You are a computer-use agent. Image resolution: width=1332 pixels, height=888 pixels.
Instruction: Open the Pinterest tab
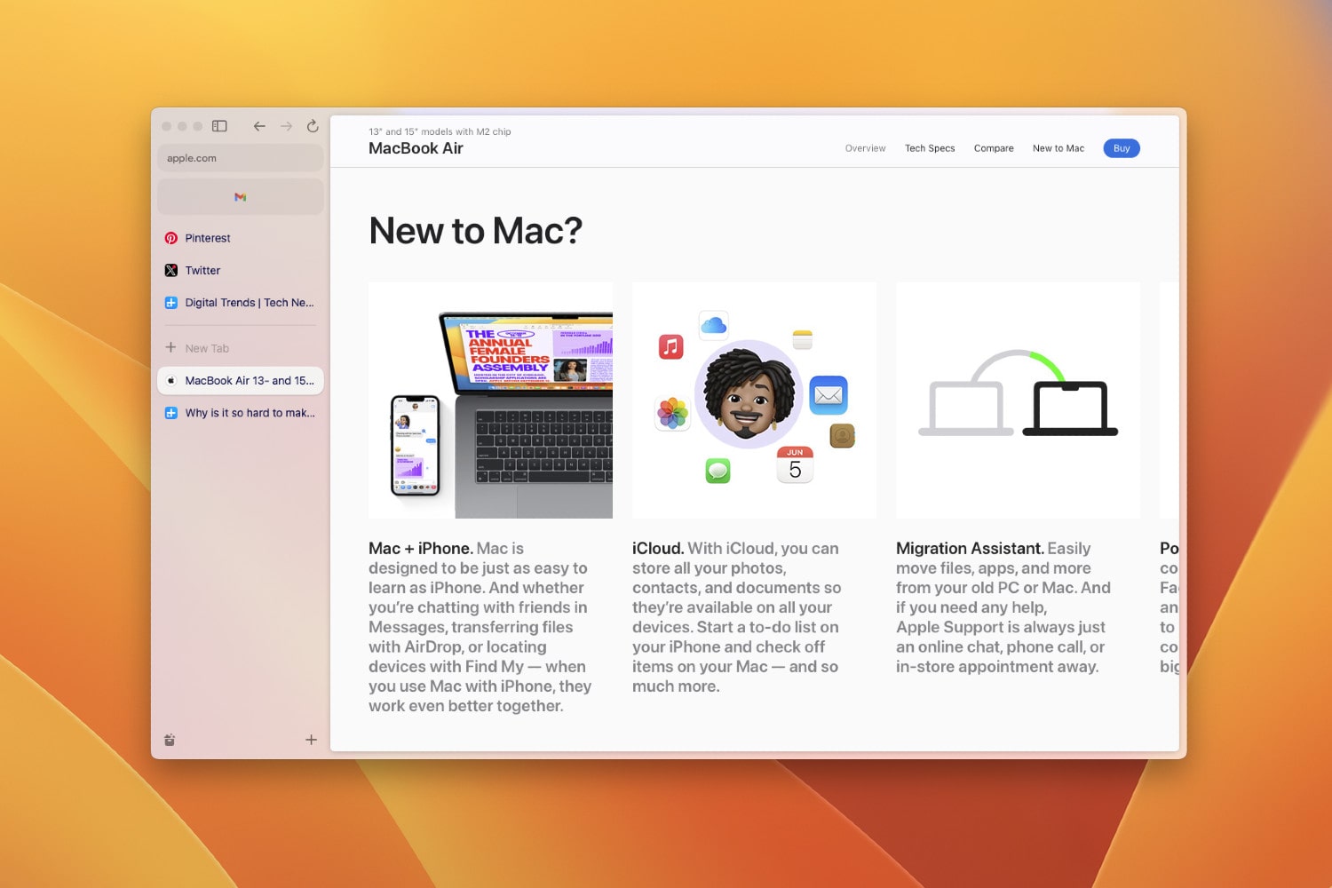pyautogui.click(x=241, y=238)
